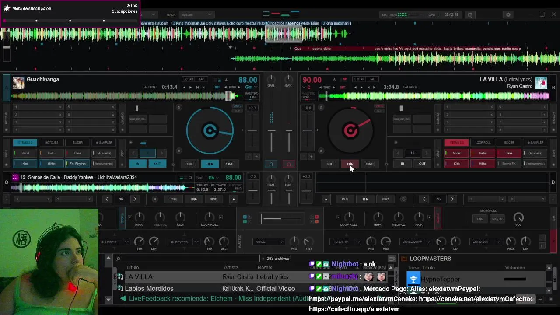
Task: Click EDITAR on deck A
Action: pos(188,79)
